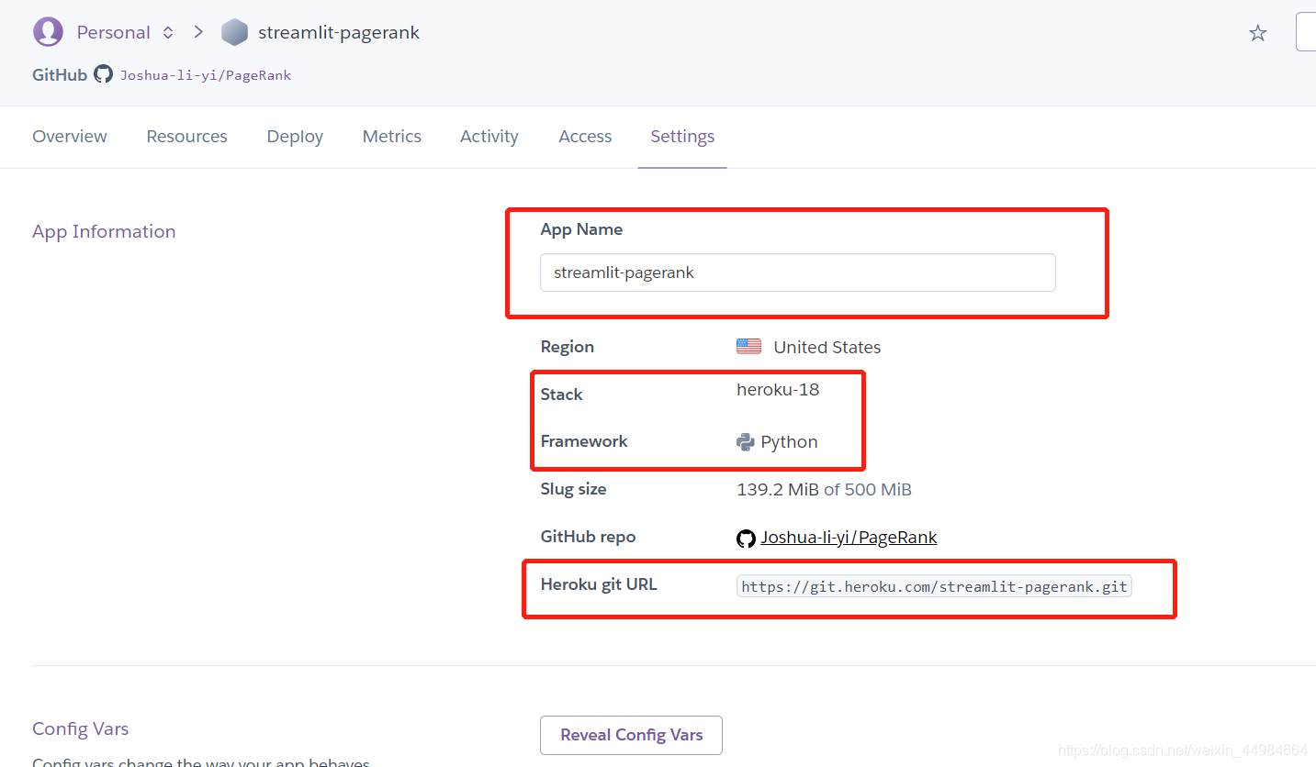Click the Python framework icon
The height and width of the screenshot is (767, 1316).
point(746,441)
